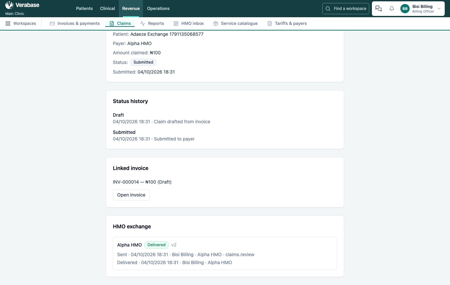The height and width of the screenshot is (285, 450).
Task: Click the v2 version label
Action: coord(174,245)
